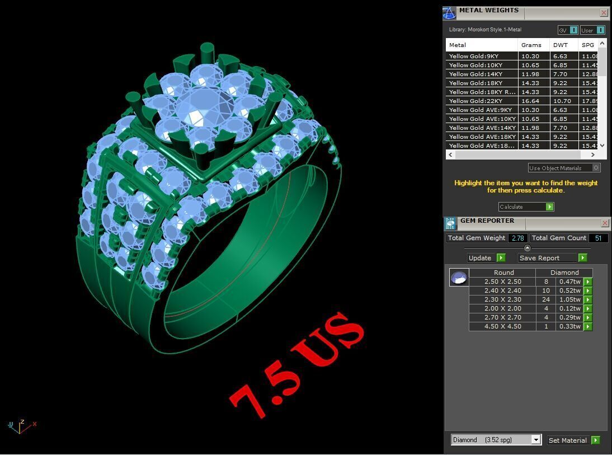Viewport: 612px width, 455px height.
Task: Click the 2.50 X 2.50 gem size cell
Action: pos(502,282)
